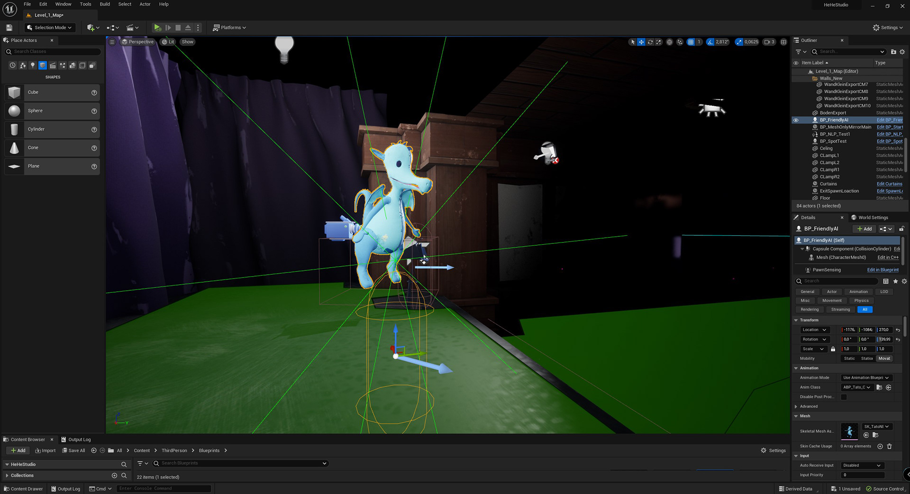The image size is (910, 494).
Task: Select the Shapes category cube icon
Action: tap(43, 65)
